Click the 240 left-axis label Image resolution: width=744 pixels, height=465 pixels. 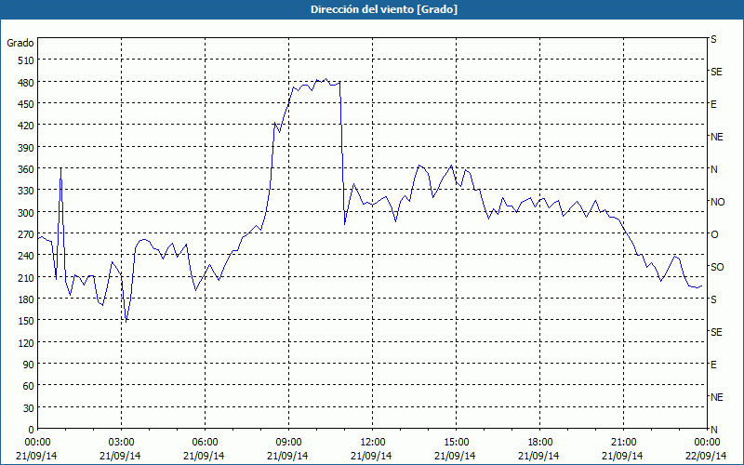click(26, 256)
